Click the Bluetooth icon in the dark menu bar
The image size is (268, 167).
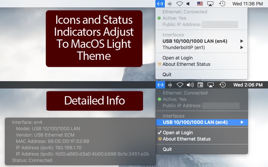point(170,85)
